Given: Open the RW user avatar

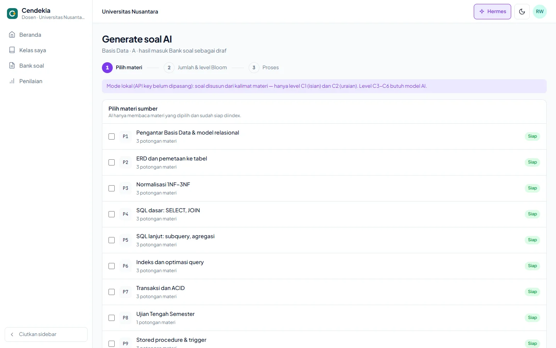Looking at the screenshot, I should click(540, 12).
